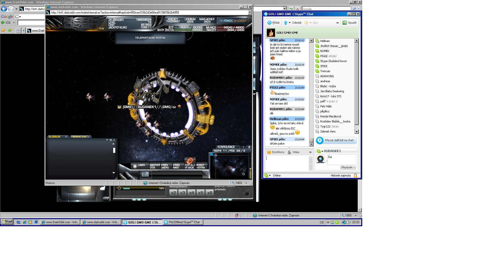Image resolution: width=483 pixels, height=274 pixels.
Task: Click the Portálový skok jump icon
Action: tap(190, 161)
